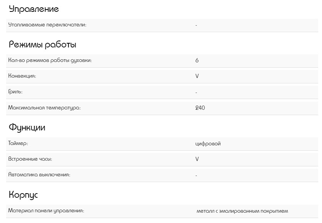Click the металл с эмалированным покрытием value
Image resolution: width=322 pixels, height=223 pixels.
coord(242,211)
